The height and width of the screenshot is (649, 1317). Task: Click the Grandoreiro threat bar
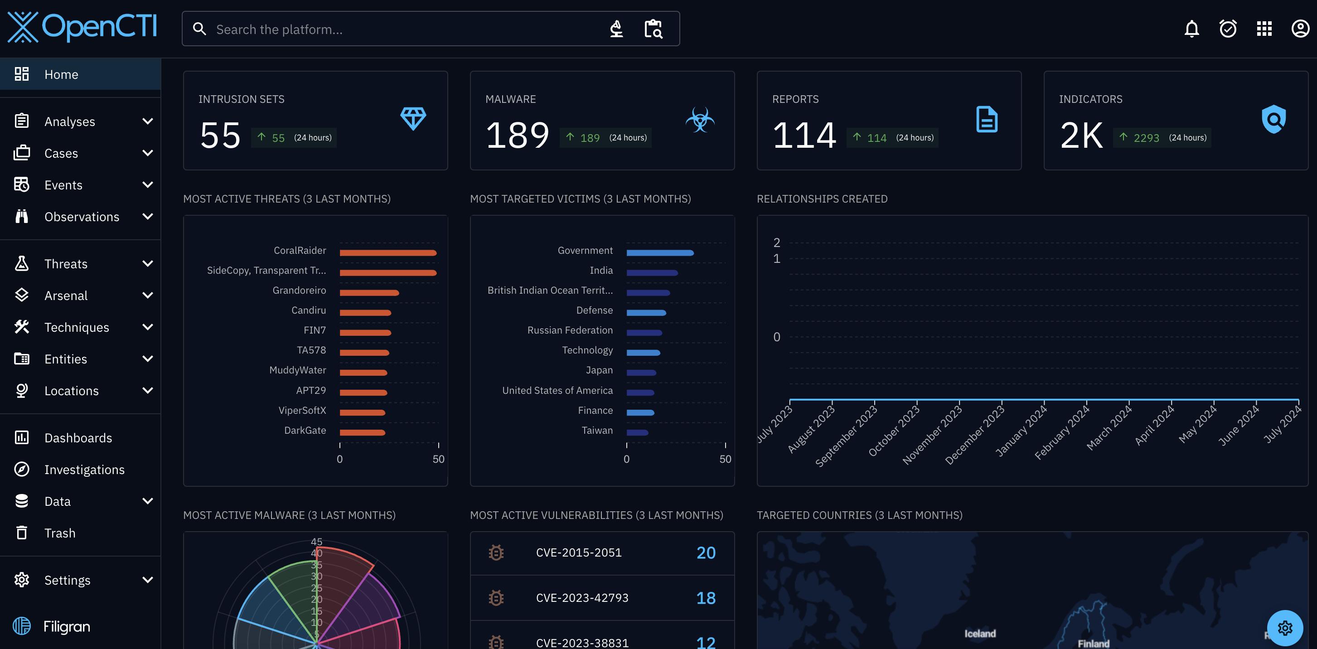tap(369, 292)
